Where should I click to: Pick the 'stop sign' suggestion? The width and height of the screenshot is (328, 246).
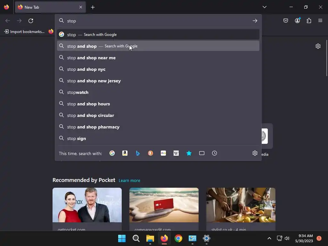pos(158,138)
